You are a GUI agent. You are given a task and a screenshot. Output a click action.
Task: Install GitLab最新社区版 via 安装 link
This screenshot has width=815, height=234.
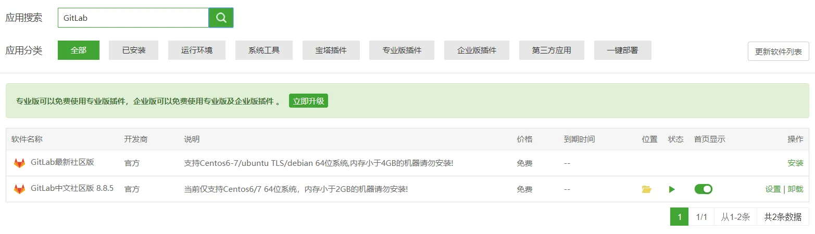click(x=795, y=163)
